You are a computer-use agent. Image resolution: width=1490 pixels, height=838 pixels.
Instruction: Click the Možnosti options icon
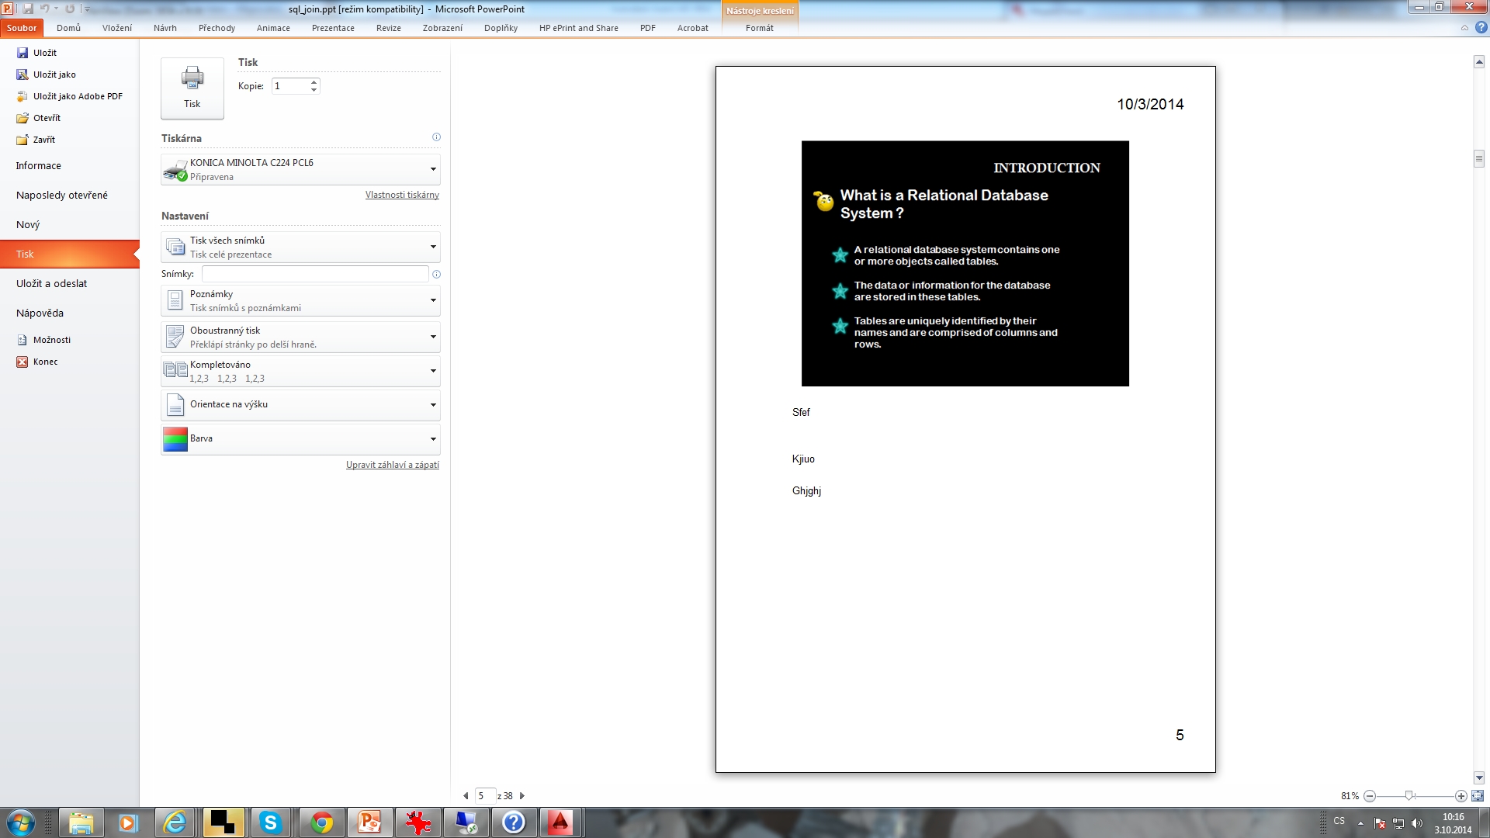23,340
